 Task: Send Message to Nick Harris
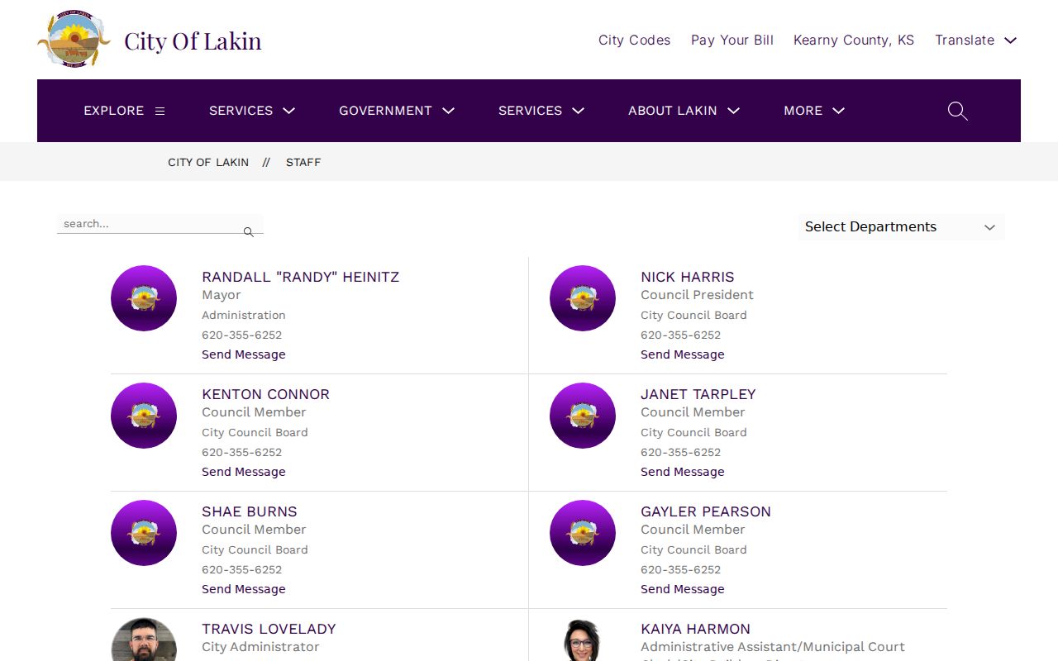coord(683,354)
